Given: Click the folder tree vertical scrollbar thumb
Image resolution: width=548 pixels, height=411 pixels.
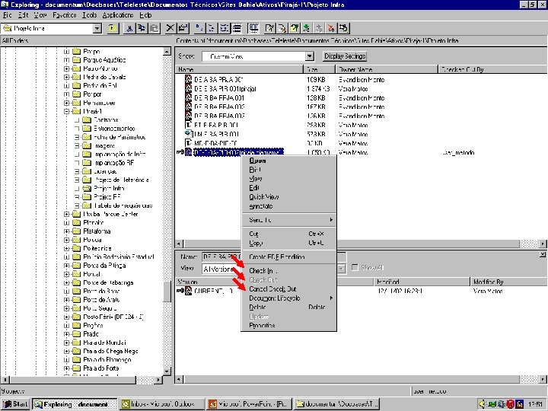Looking at the screenshot, I should (167, 292).
